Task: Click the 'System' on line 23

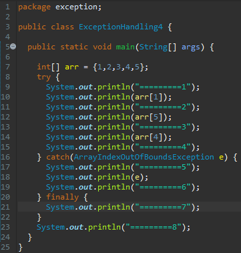Action: pos(51,227)
